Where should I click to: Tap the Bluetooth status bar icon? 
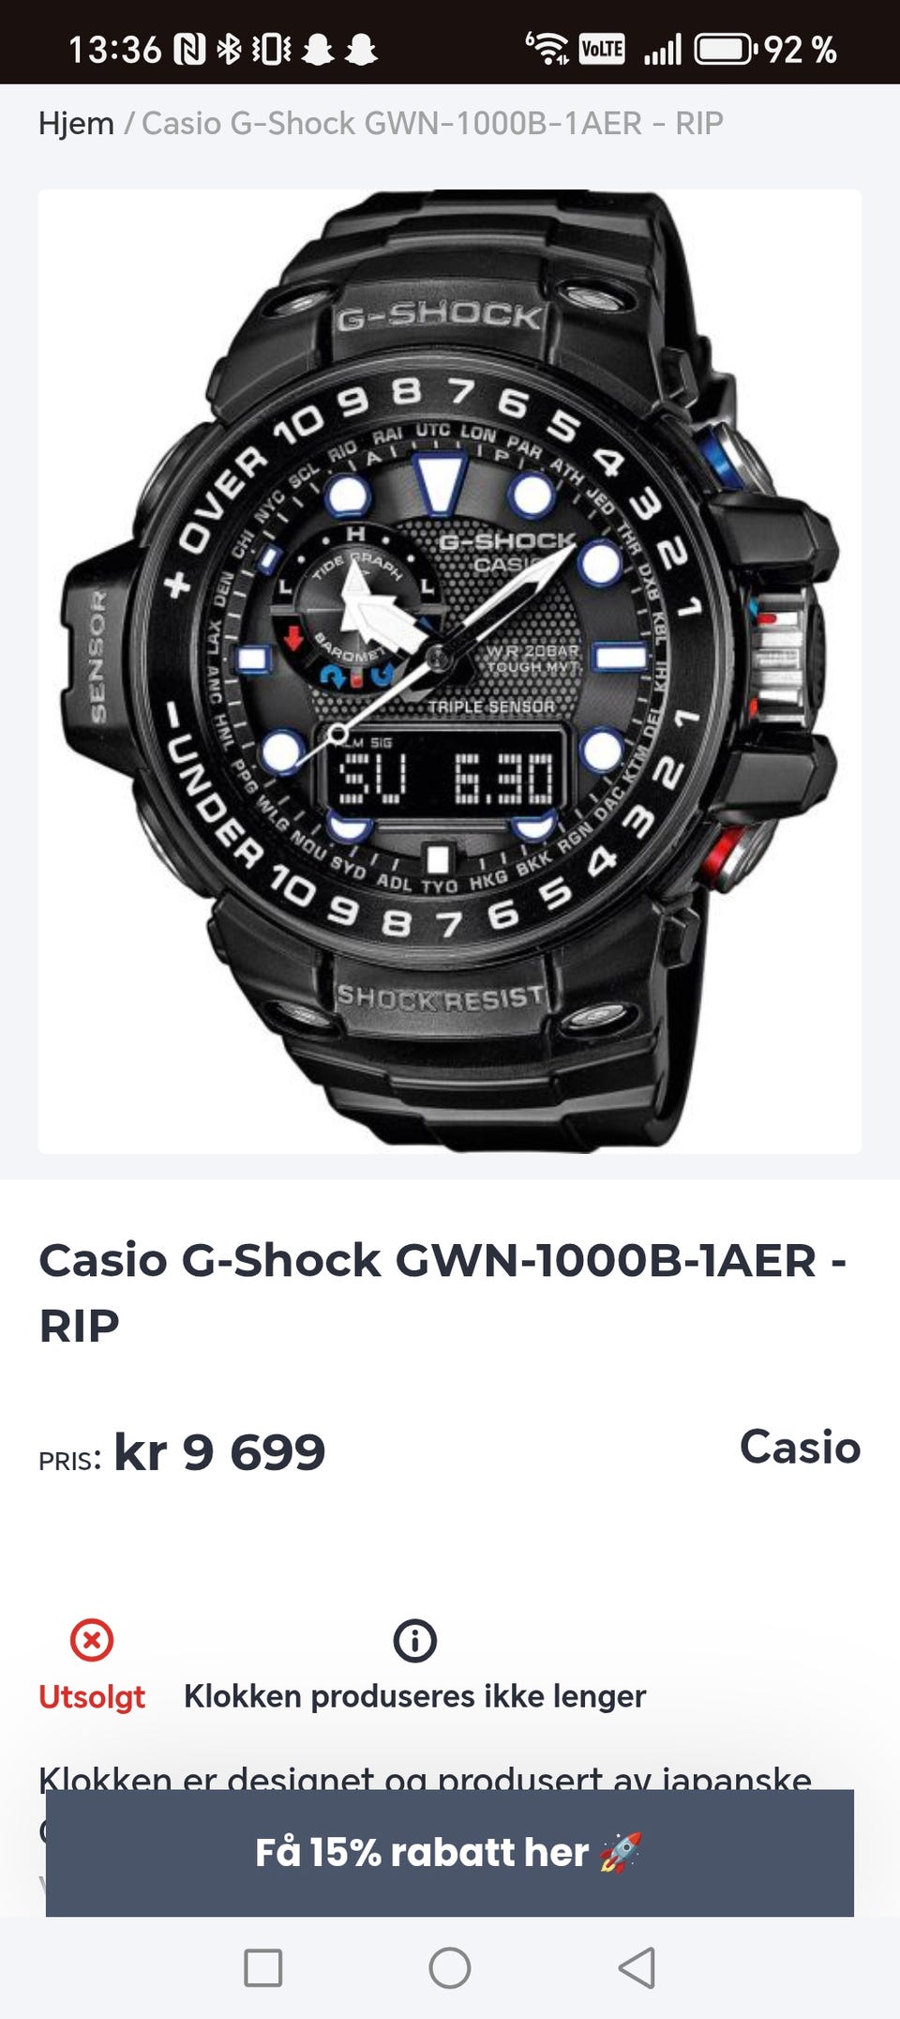tap(229, 49)
